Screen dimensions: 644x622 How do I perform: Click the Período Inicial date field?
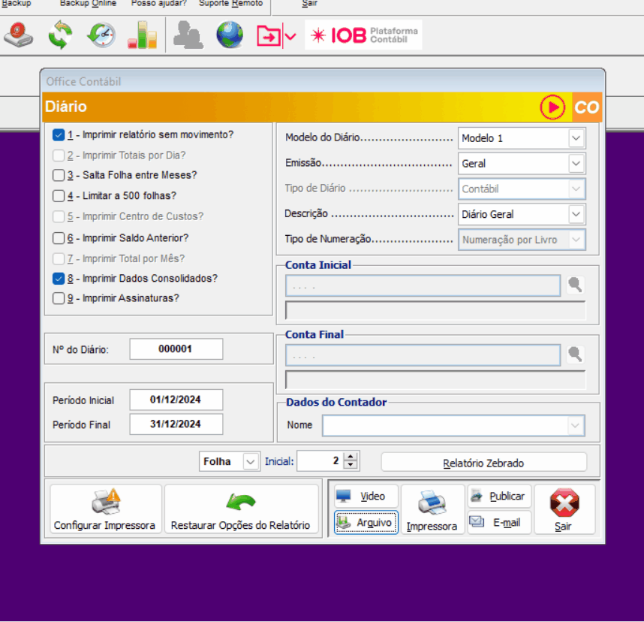pyautogui.click(x=176, y=400)
